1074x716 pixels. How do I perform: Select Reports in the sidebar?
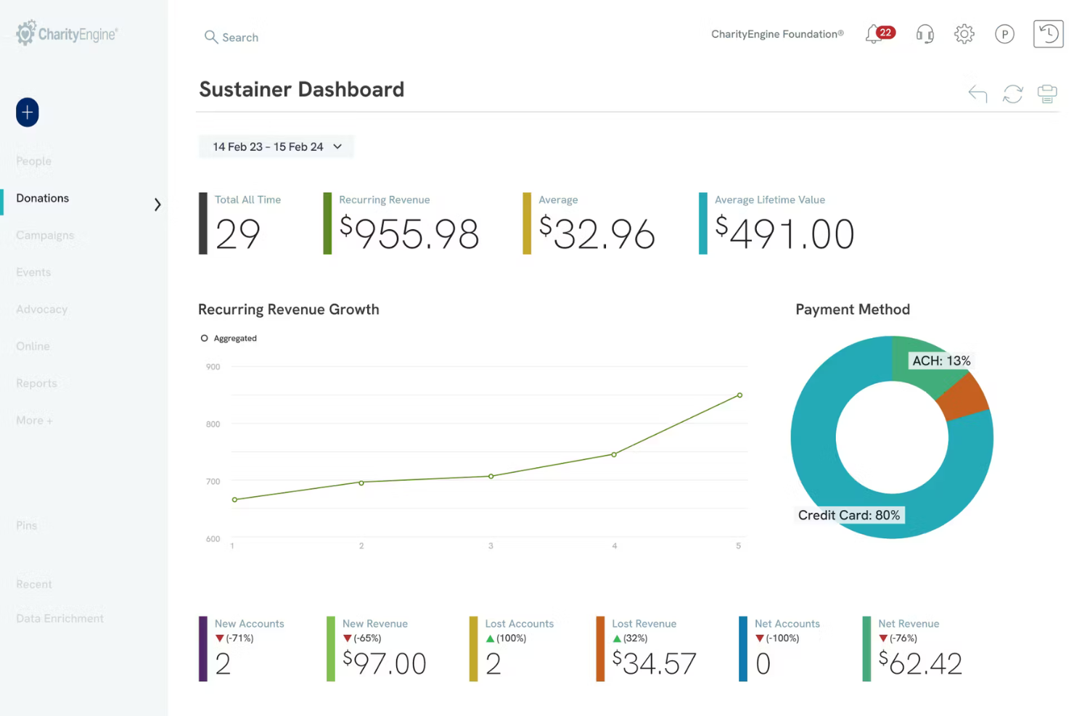tap(36, 383)
